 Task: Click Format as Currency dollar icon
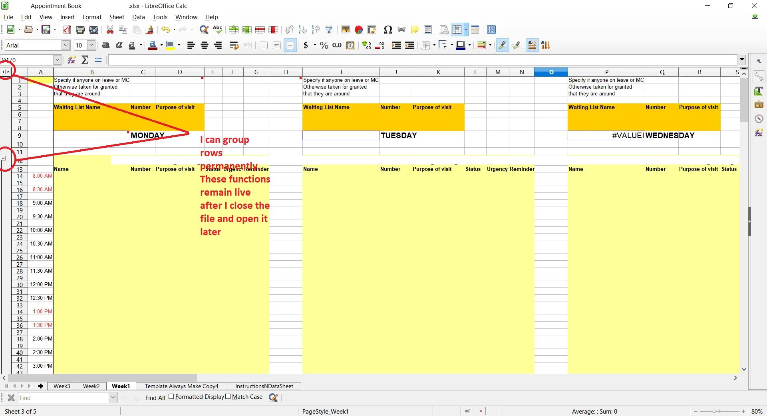click(306, 45)
